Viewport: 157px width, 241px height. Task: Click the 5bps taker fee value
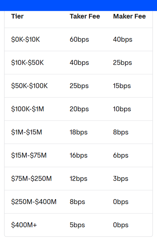pos(77,225)
